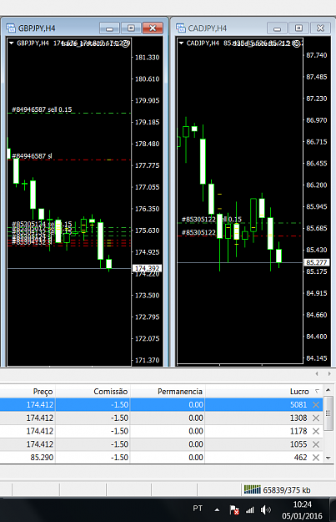Click the left arrow above the orders table
Image resolution: width=336 pixels, height=522 pixels.
point(317,374)
